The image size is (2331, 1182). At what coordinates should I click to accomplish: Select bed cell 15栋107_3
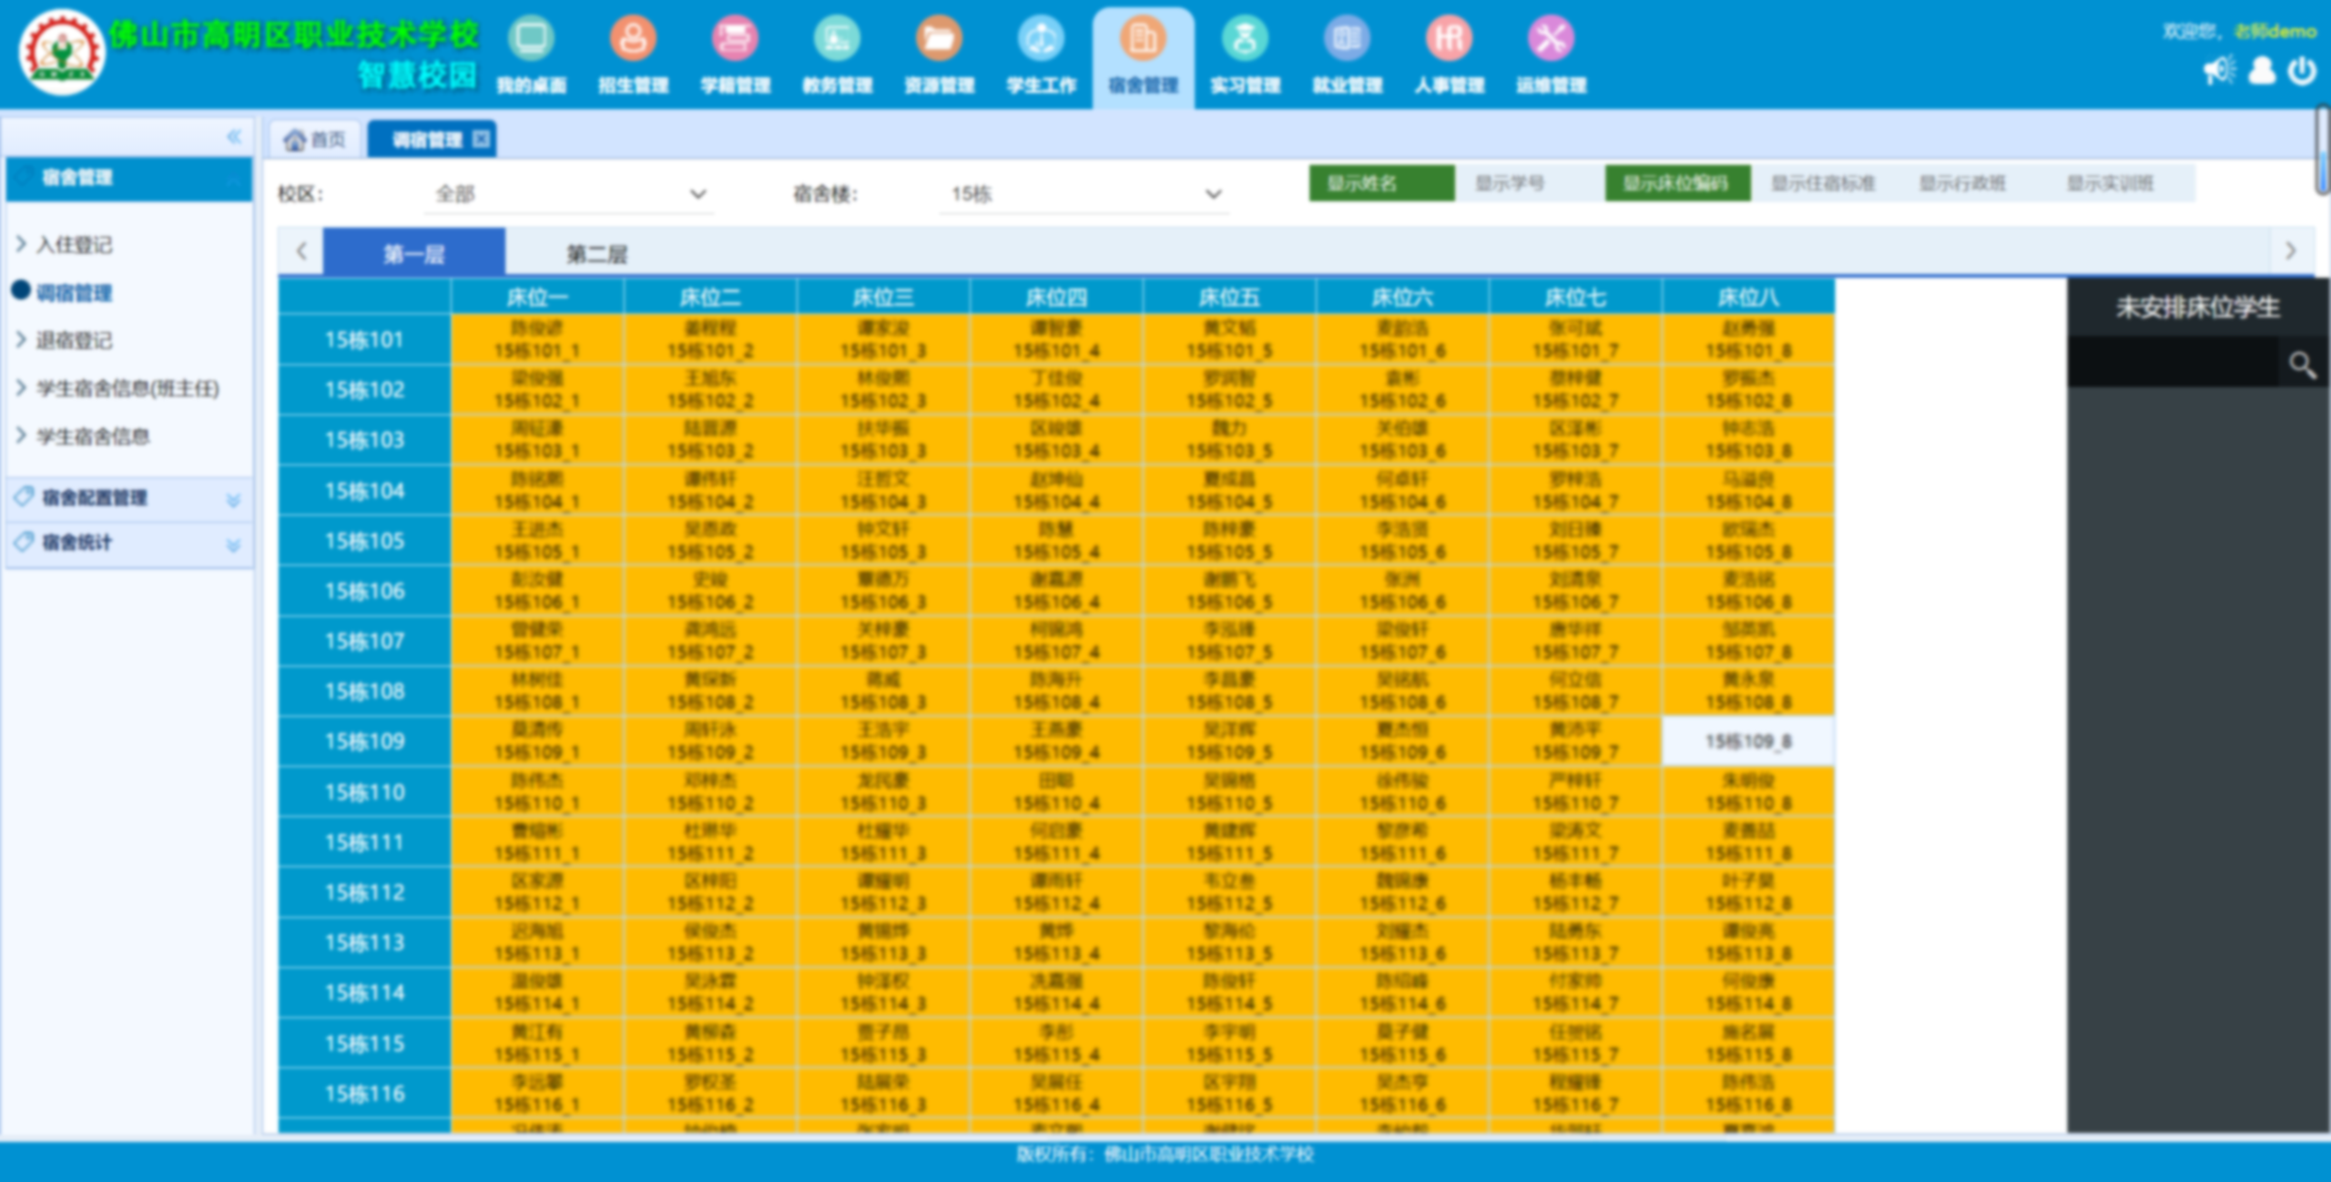(x=883, y=641)
